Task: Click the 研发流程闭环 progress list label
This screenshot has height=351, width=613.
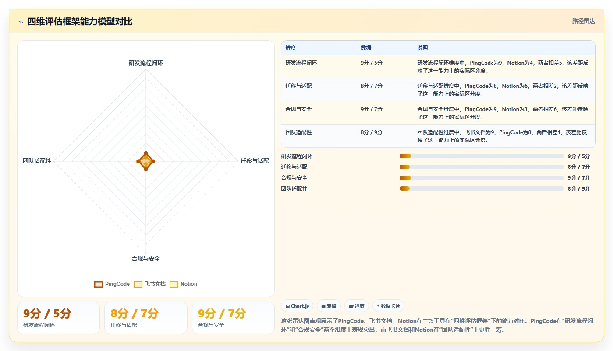Action: pyautogui.click(x=297, y=156)
